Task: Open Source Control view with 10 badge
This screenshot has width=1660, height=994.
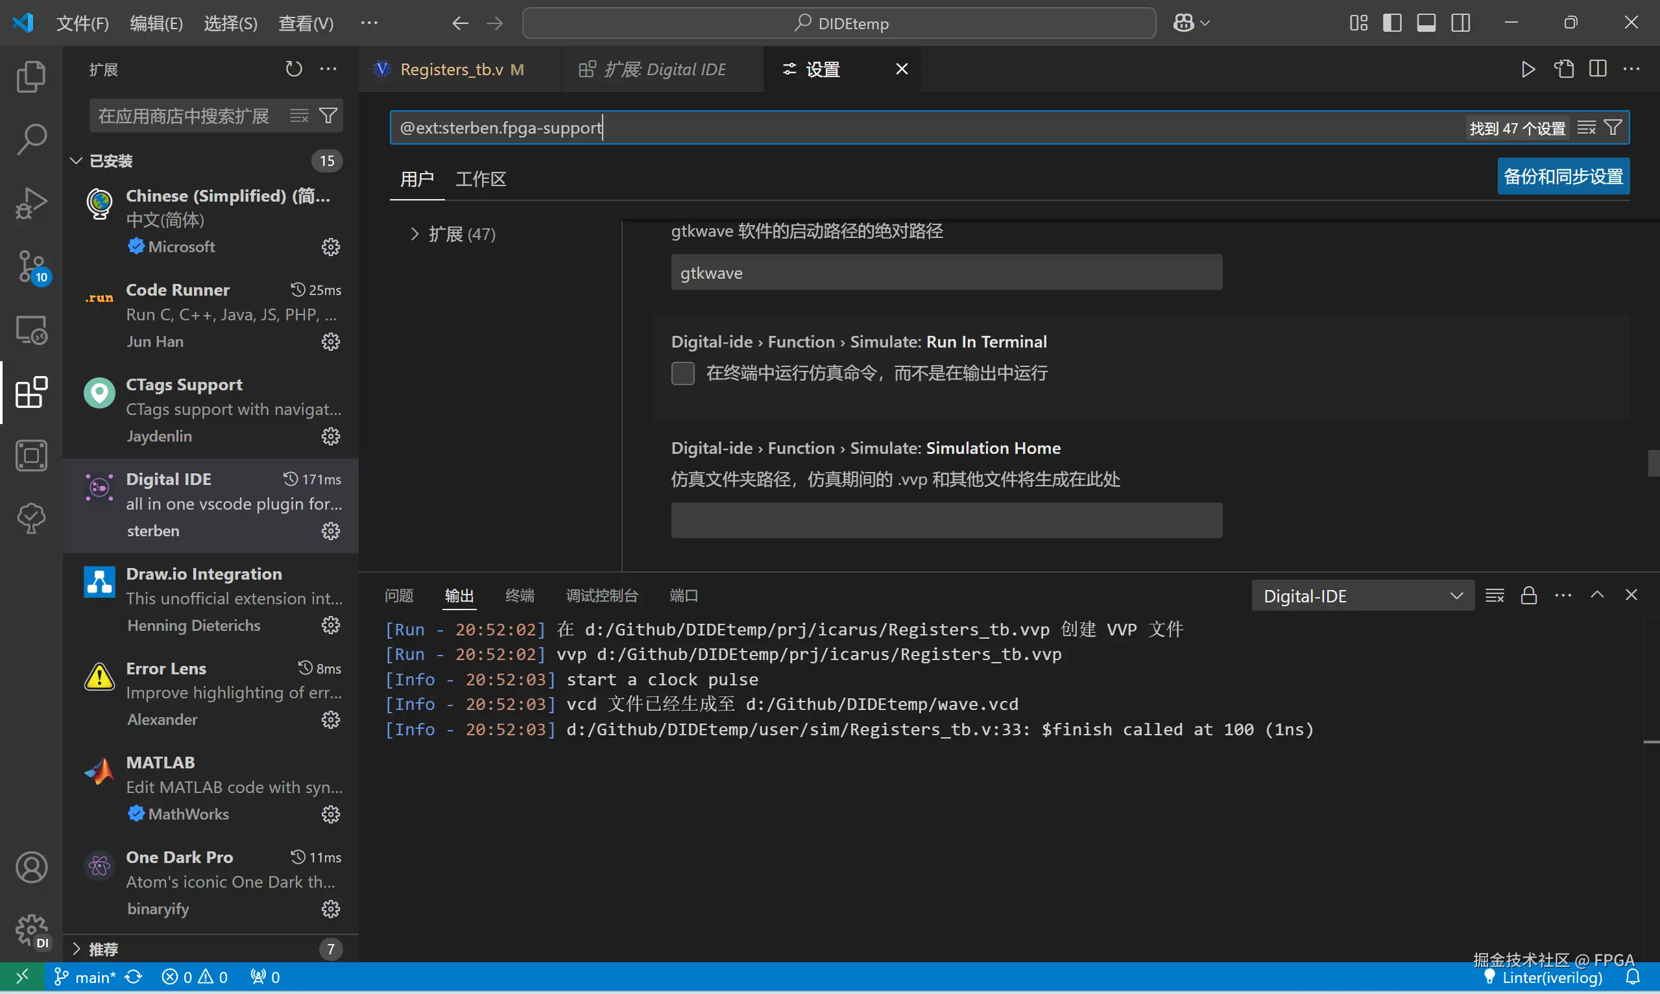Action: 31,266
